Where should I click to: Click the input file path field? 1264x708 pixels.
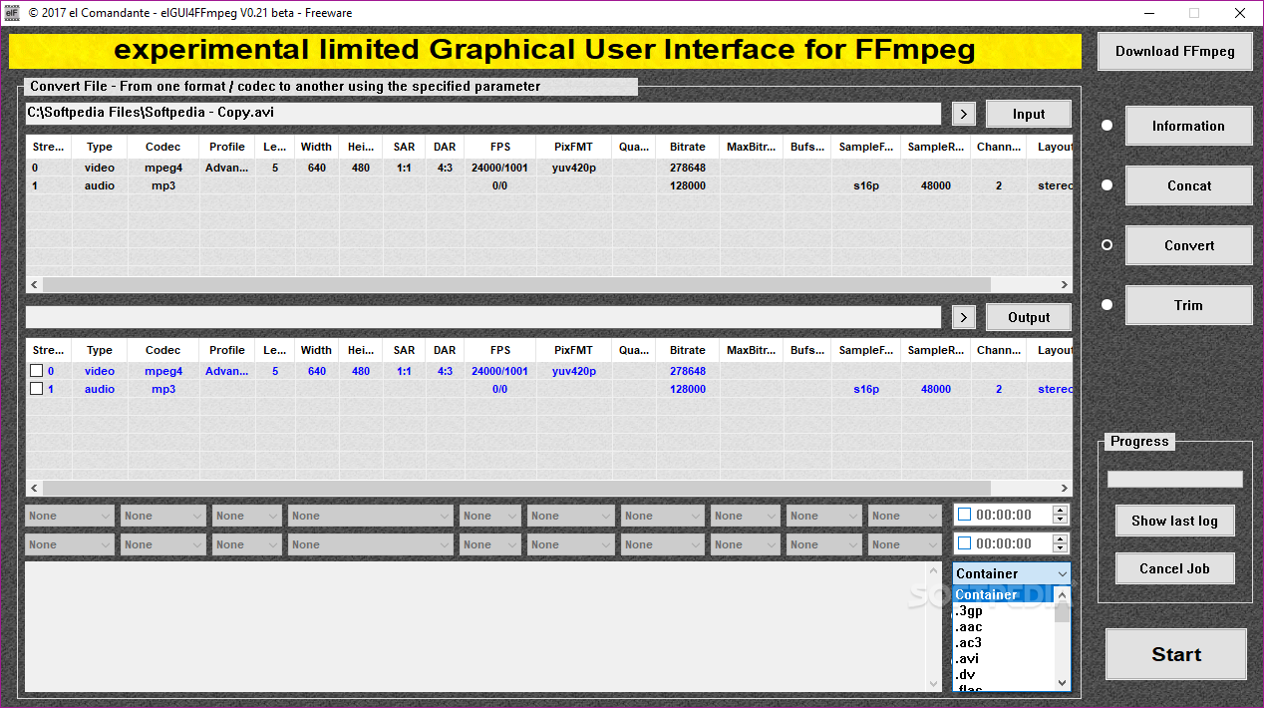point(482,113)
